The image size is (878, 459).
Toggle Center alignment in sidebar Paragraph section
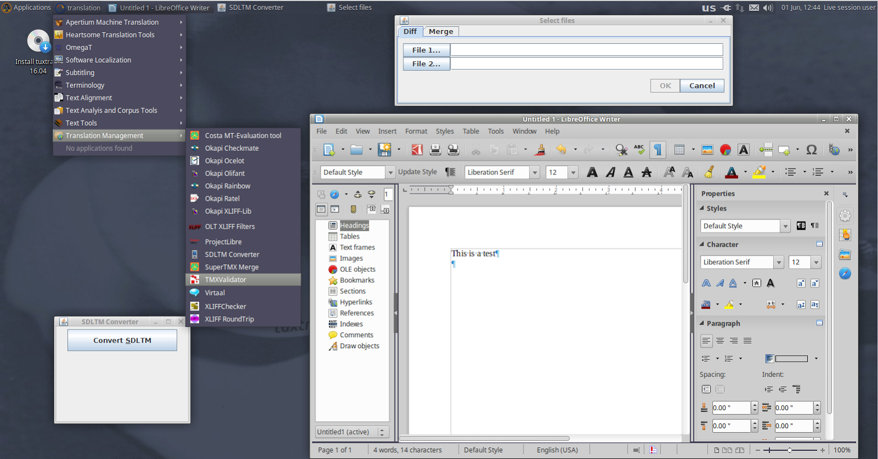tap(720, 341)
